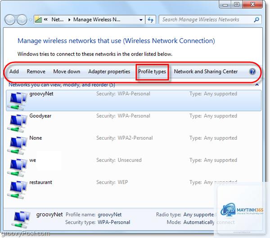Viewport: 270px width, 238px height.
Task: Click Goodyear's 'Type: Any supported' text
Action: pos(213,116)
